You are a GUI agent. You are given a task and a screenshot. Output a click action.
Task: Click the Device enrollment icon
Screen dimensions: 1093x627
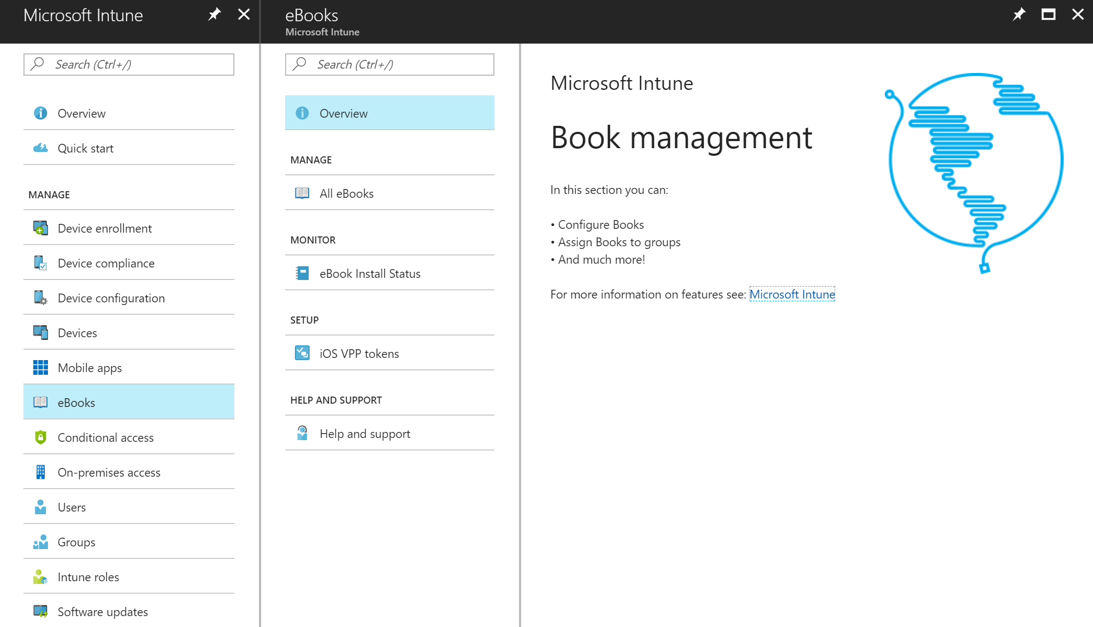coord(40,228)
